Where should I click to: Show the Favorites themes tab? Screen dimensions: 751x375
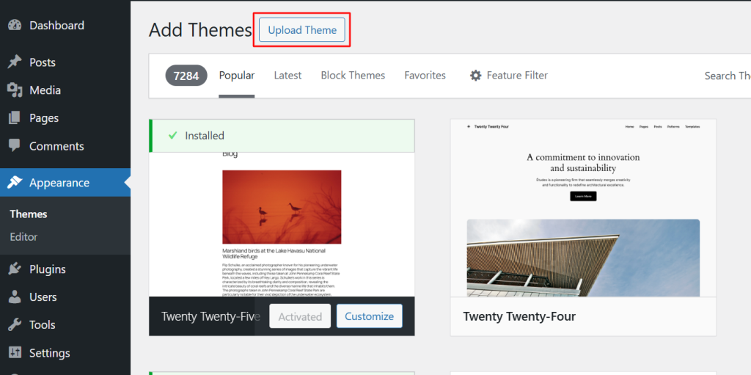[425, 76]
